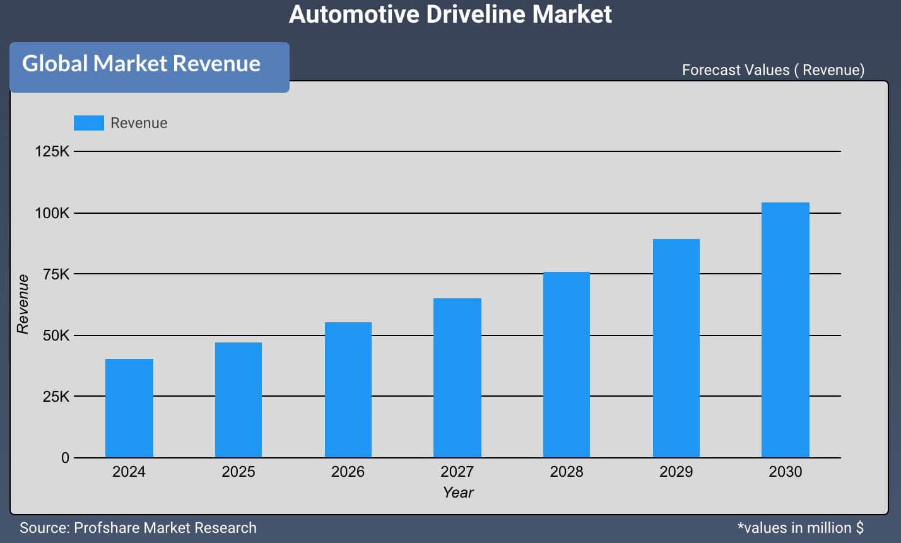
Task: Pick the 2030 revenue bar
Action: [x=786, y=330]
